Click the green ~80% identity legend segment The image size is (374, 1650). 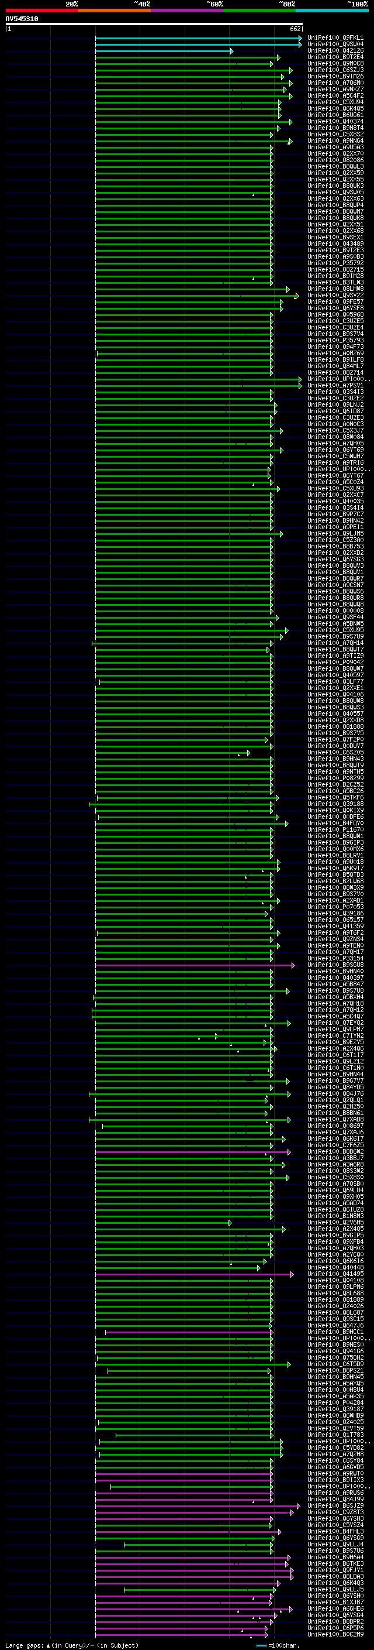(x=259, y=11)
